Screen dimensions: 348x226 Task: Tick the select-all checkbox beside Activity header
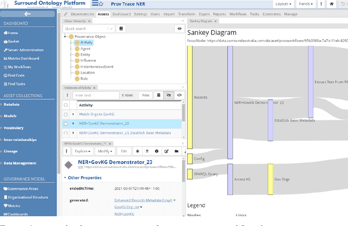pyautogui.click(x=66, y=105)
